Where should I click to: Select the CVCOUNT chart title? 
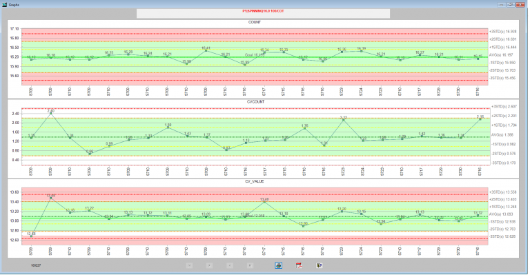[x=255, y=102]
